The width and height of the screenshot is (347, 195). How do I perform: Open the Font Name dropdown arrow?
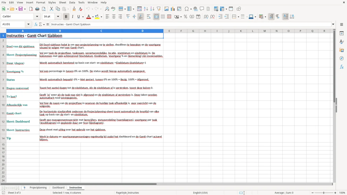(x=37, y=17)
